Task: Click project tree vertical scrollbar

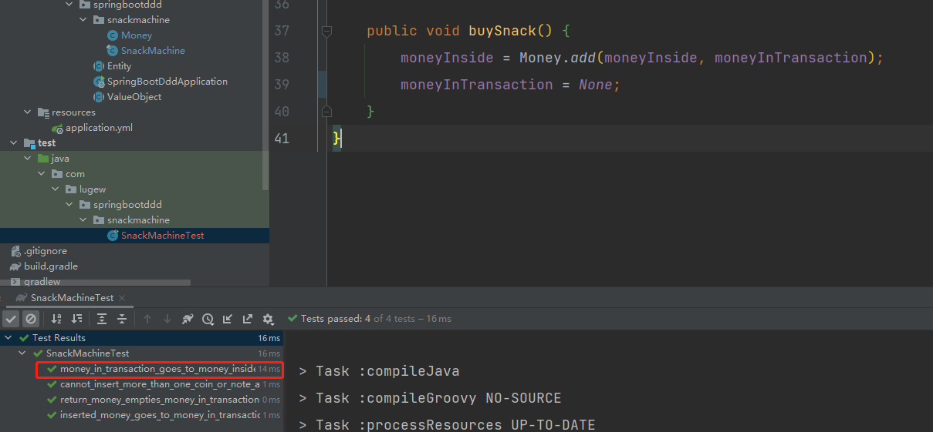Action: (266, 95)
